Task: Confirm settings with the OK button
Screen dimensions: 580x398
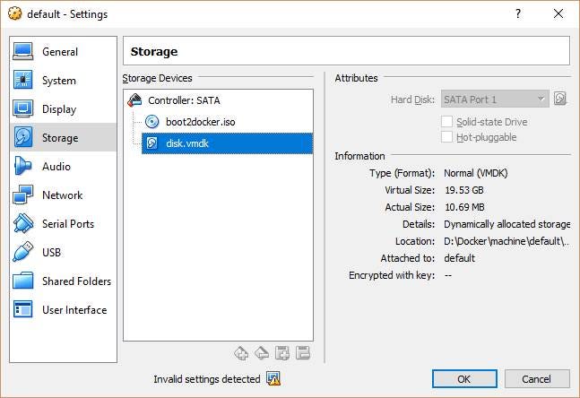Action: click(x=464, y=379)
